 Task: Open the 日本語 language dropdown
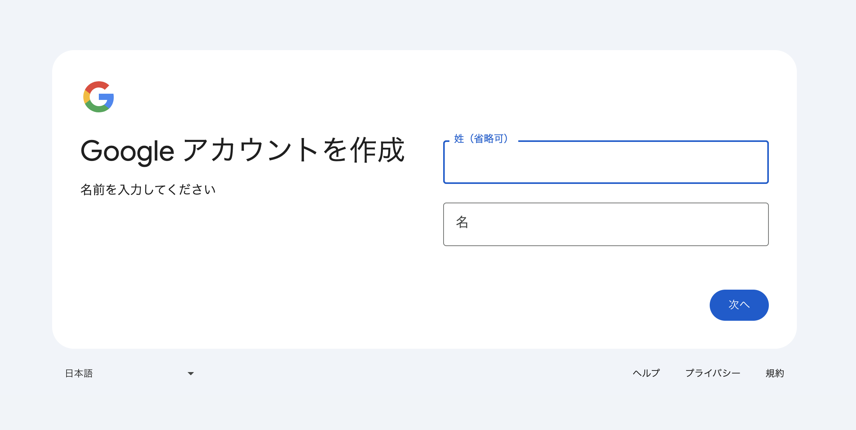(x=128, y=374)
